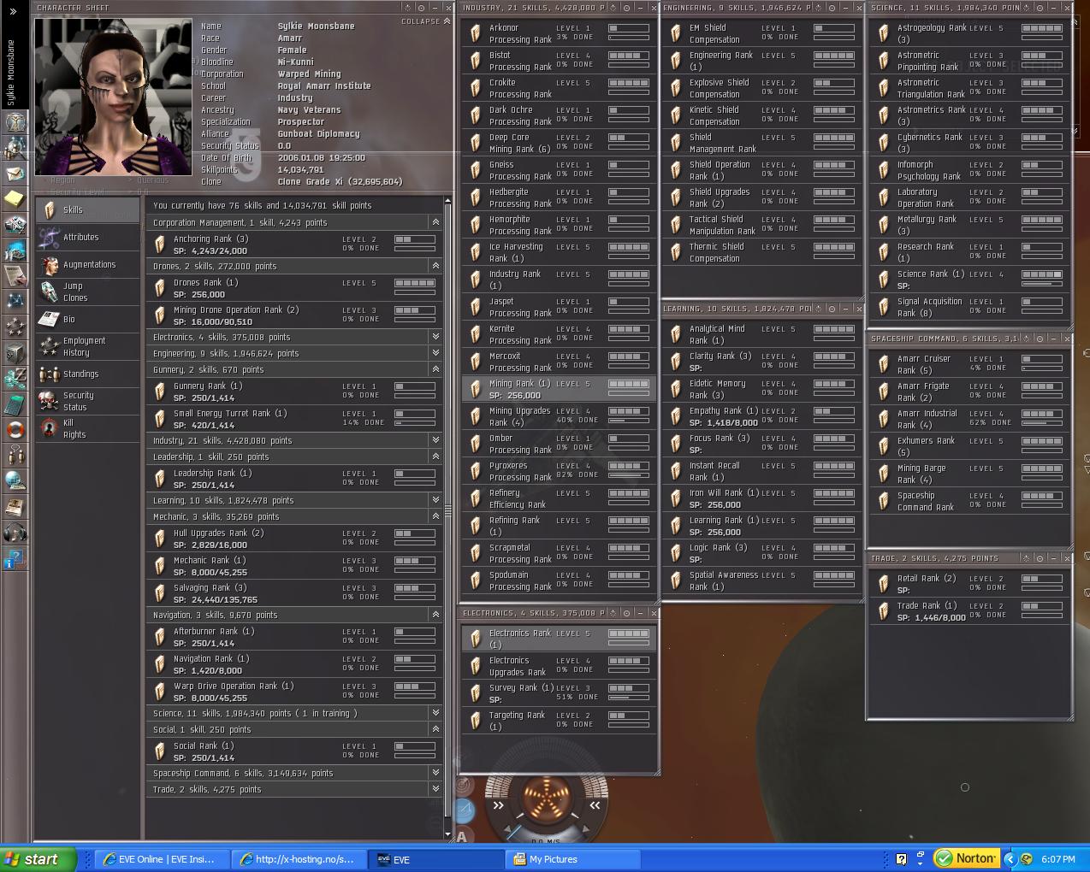Click the left double-chevron button on ship HUD

499,804
